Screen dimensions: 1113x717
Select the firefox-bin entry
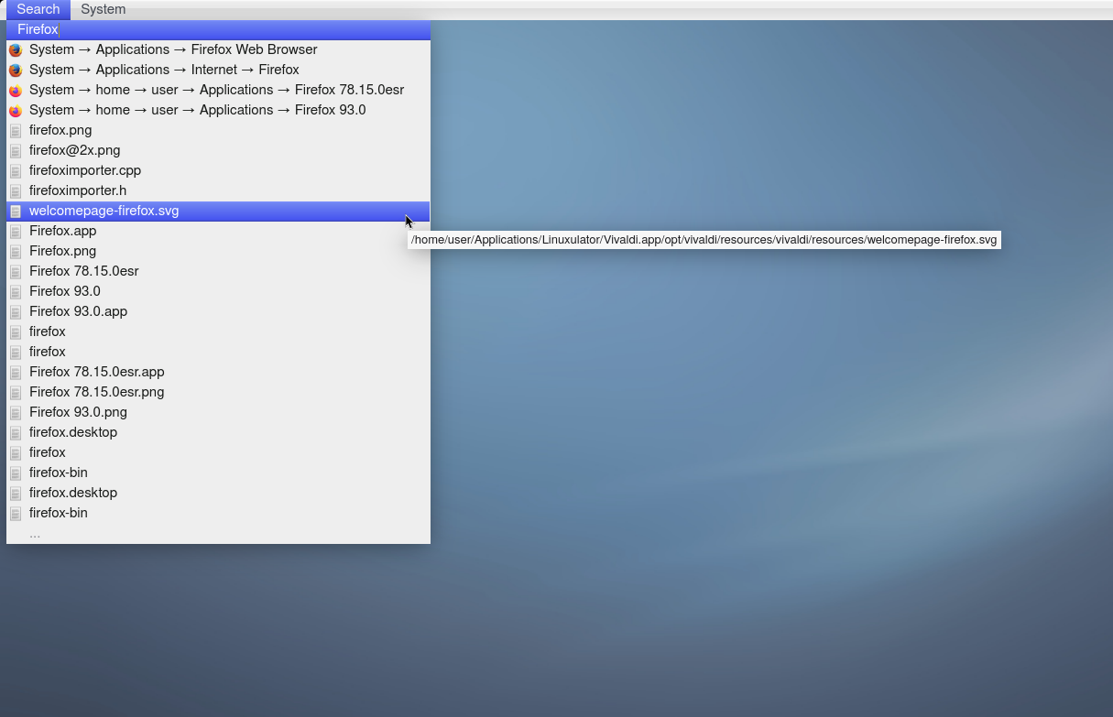coord(58,473)
